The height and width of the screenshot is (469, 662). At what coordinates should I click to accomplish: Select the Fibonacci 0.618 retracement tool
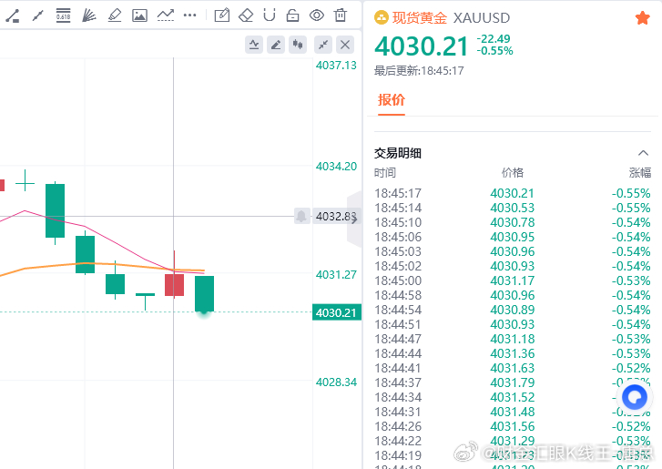coord(64,15)
